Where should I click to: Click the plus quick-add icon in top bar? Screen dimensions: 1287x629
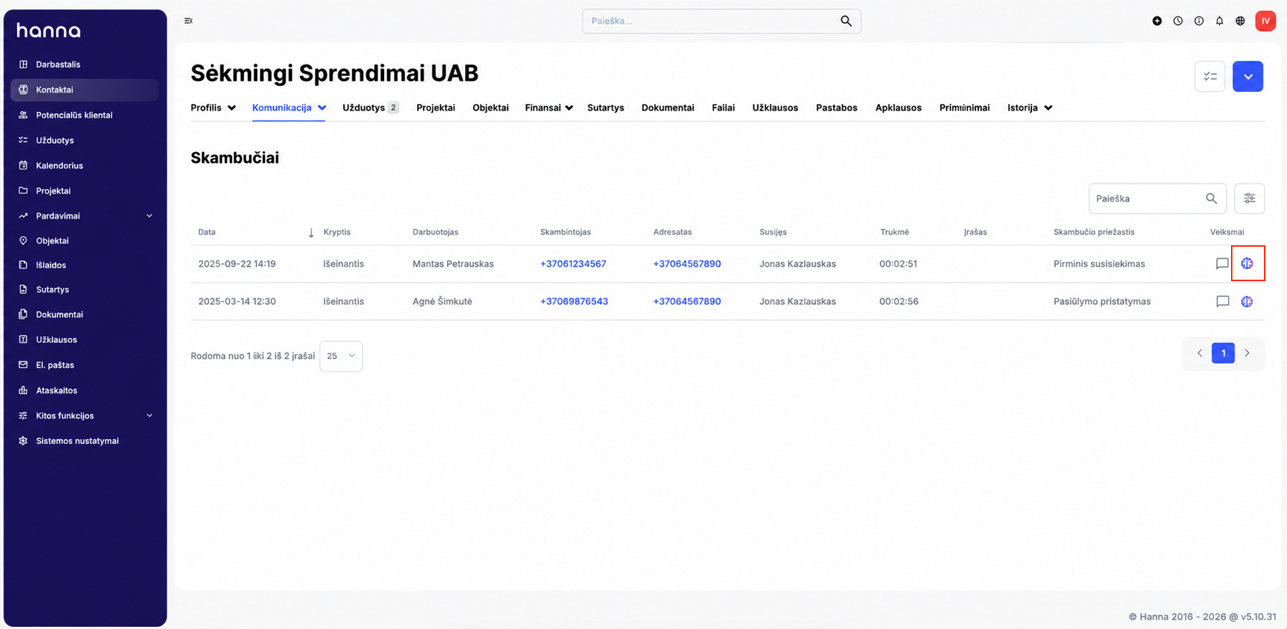1157,21
